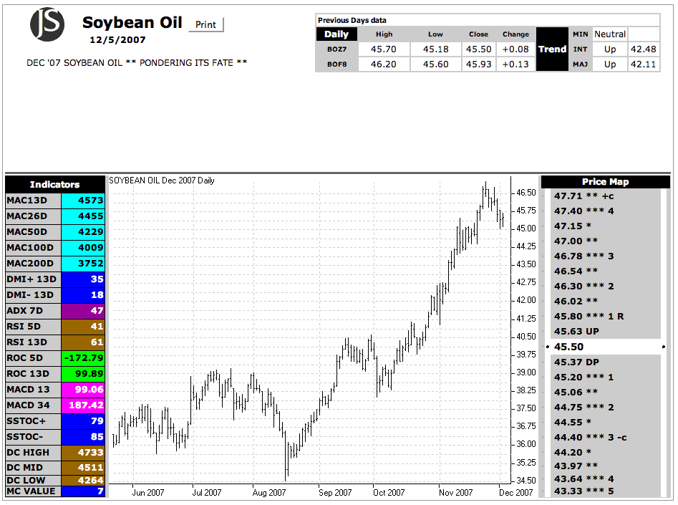Screen dimensions: 678x505
Task: Click the MC VALUE indicator row
Action: tap(55, 491)
